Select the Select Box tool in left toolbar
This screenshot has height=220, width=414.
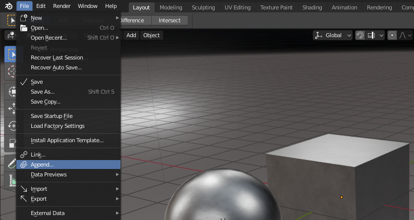pos(11,54)
